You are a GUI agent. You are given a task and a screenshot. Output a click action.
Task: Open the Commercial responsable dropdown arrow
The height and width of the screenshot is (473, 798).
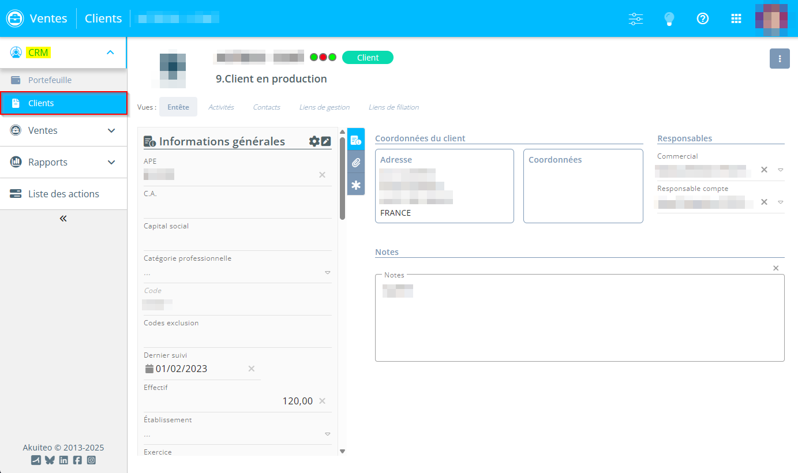point(780,170)
